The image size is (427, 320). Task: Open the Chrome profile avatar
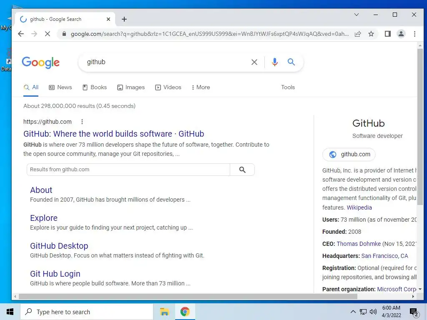401,34
